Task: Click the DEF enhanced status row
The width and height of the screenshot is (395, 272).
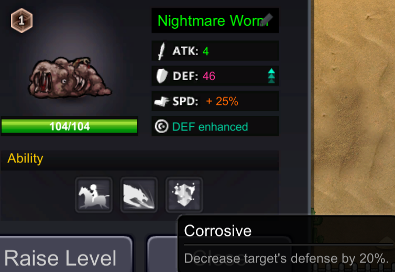Action: click(x=215, y=126)
